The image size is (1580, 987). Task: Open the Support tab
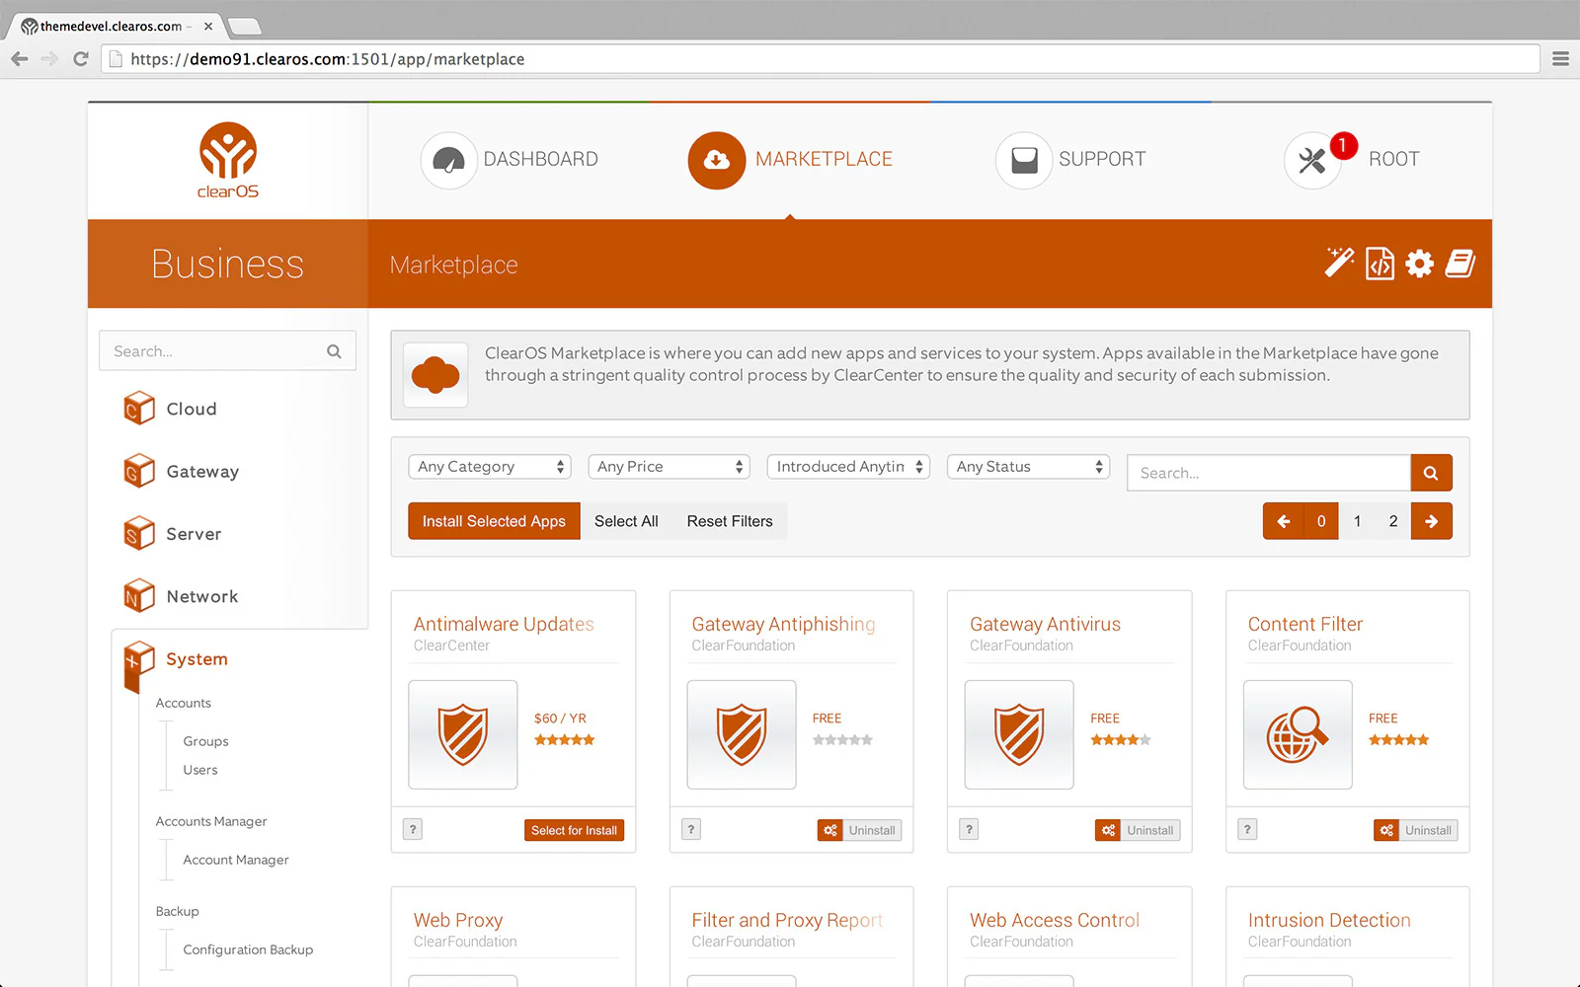click(x=1071, y=160)
